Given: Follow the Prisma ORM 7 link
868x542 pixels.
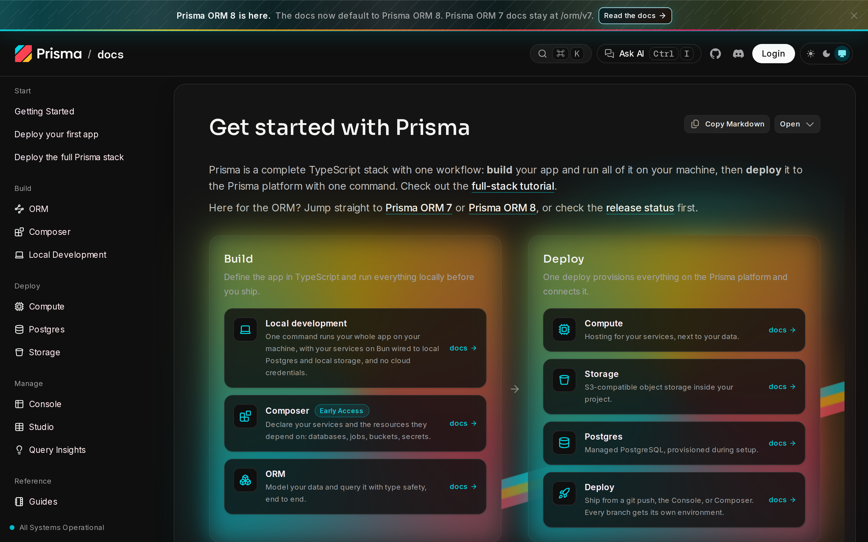Looking at the screenshot, I should coord(419,208).
